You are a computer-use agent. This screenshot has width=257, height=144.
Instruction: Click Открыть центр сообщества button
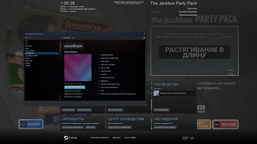[119, 127]
